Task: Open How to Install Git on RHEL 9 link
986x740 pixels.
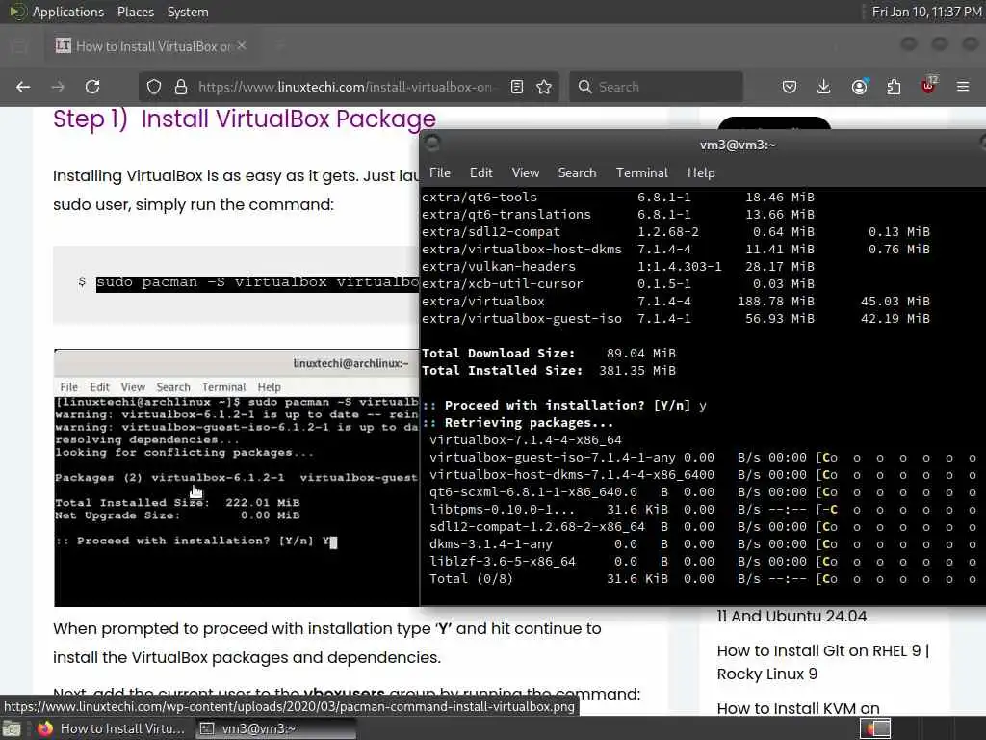Action: (x=822, y=662)
